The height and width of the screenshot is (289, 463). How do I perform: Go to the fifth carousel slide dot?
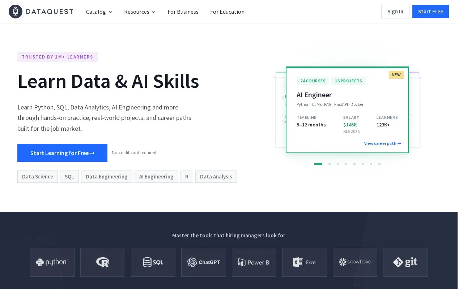click(x=354, y=164)
